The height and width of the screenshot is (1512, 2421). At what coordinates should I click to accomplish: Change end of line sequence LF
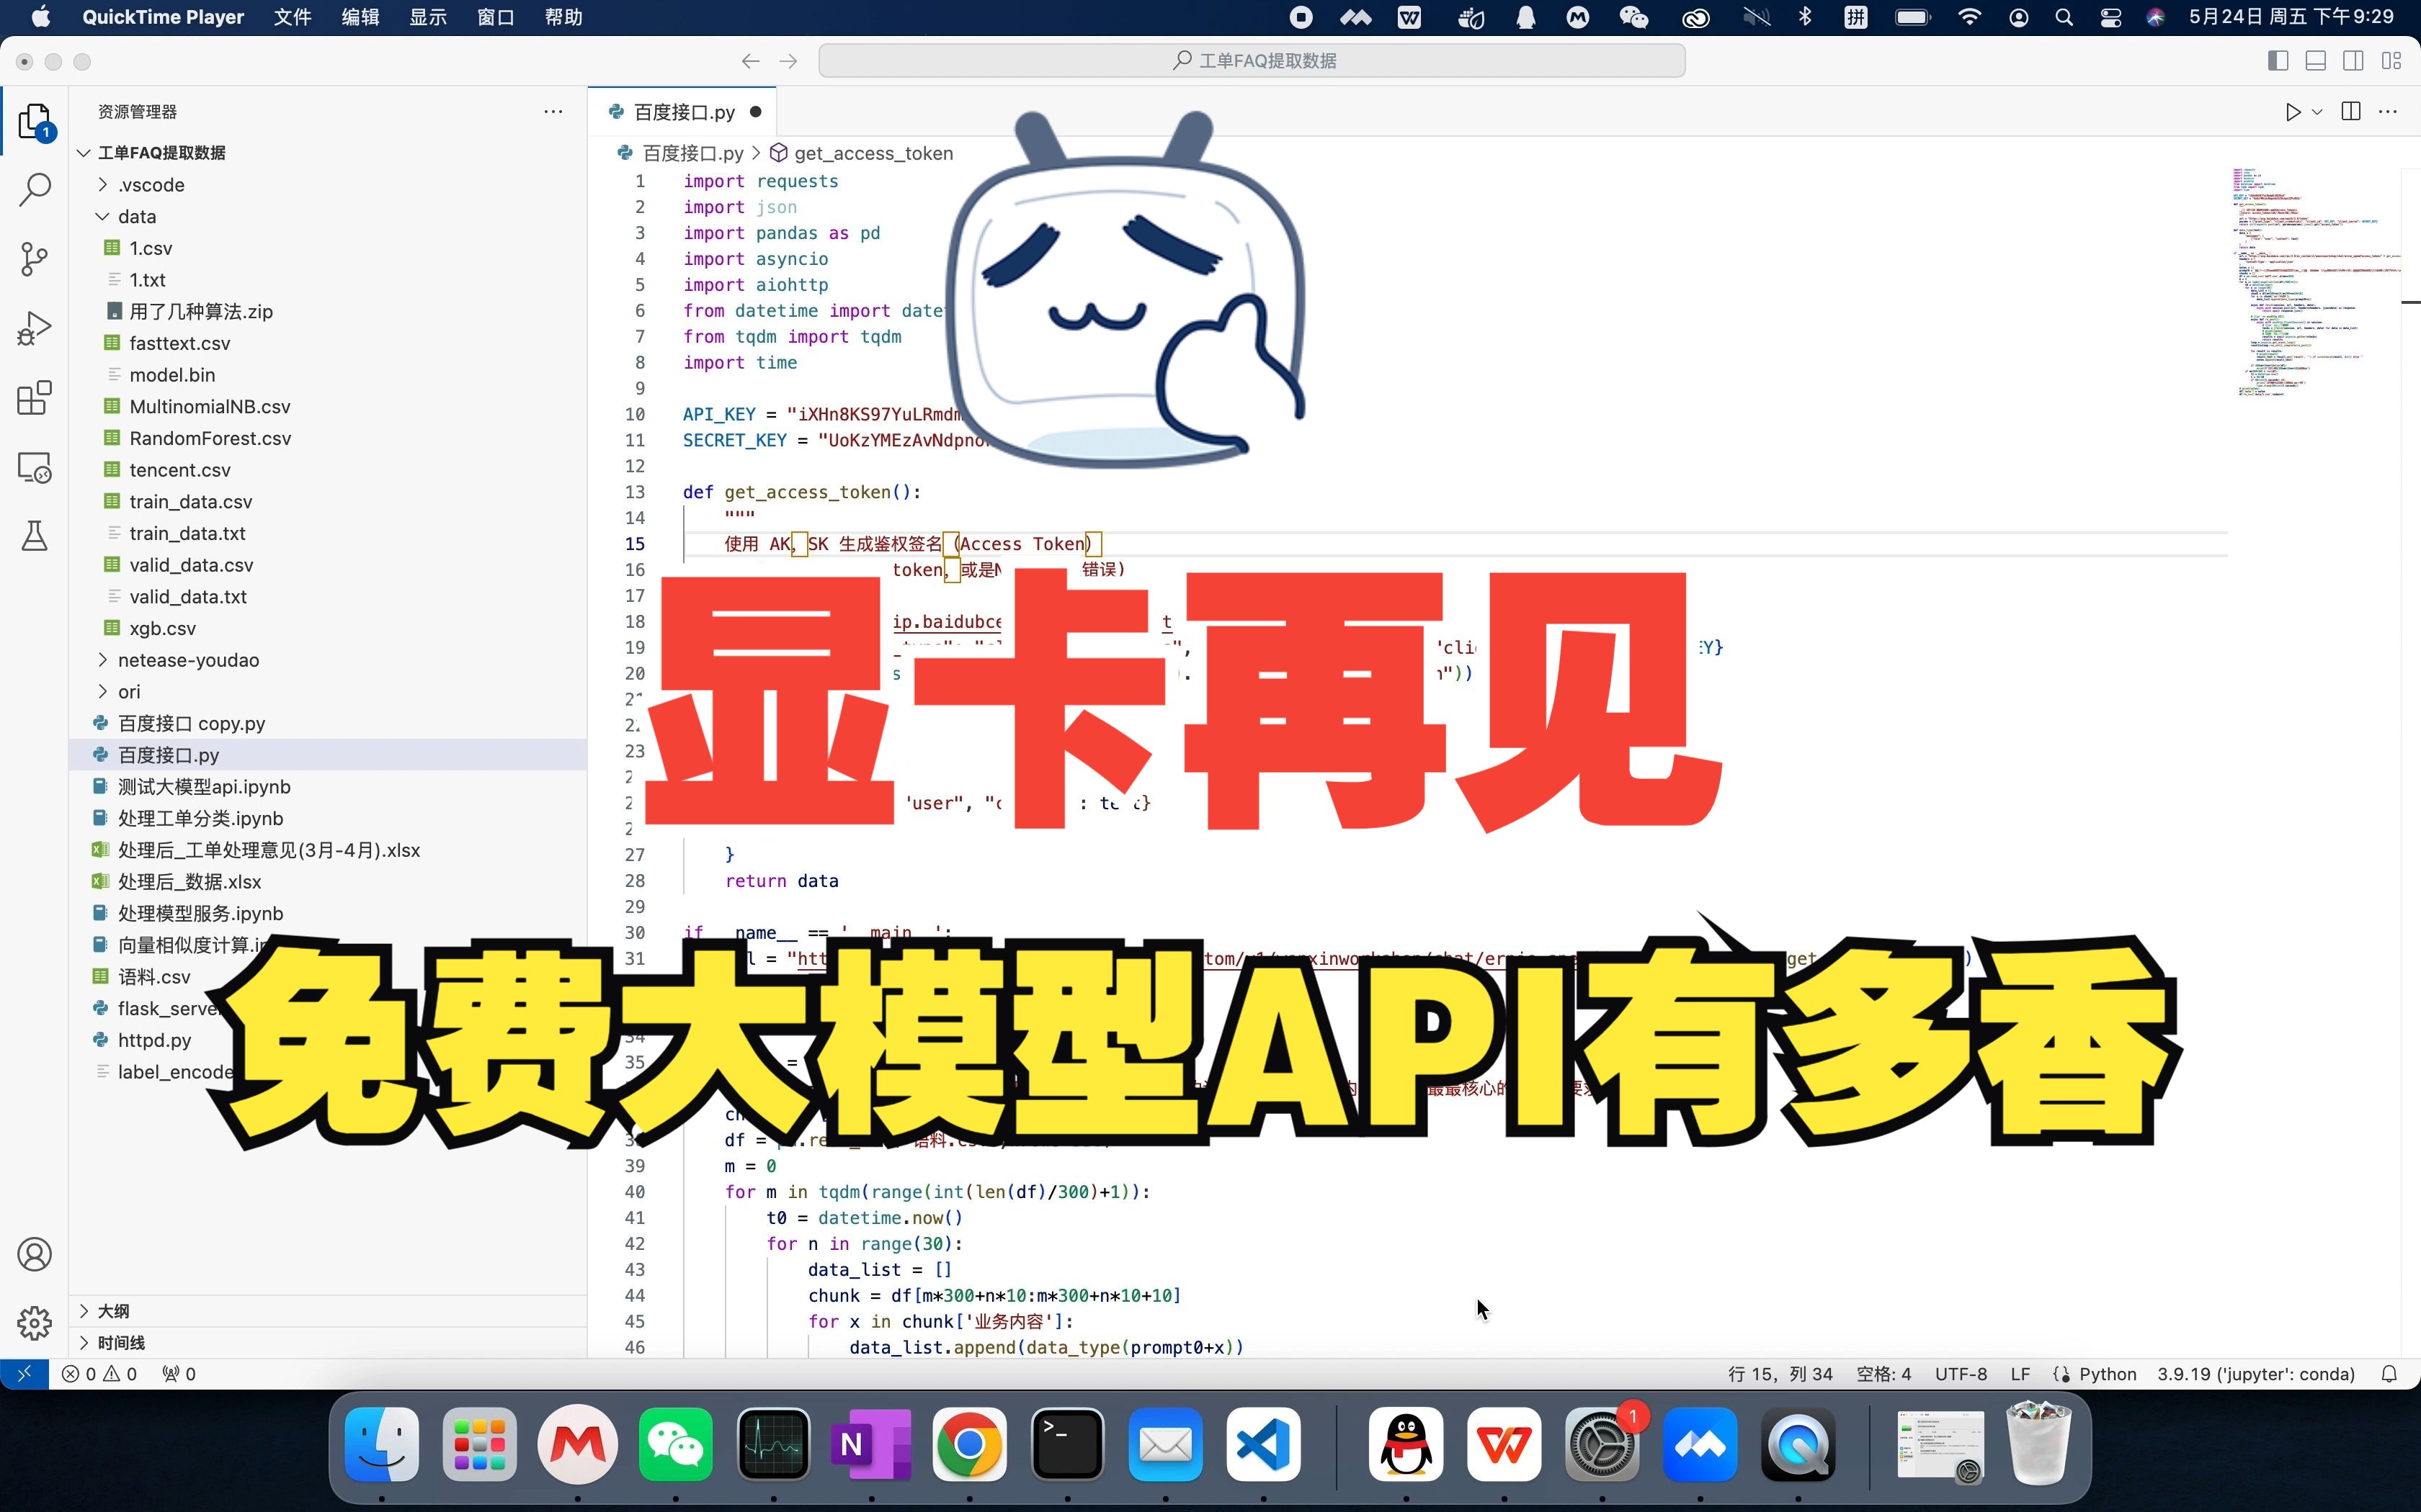[x=2020, y=1374]
